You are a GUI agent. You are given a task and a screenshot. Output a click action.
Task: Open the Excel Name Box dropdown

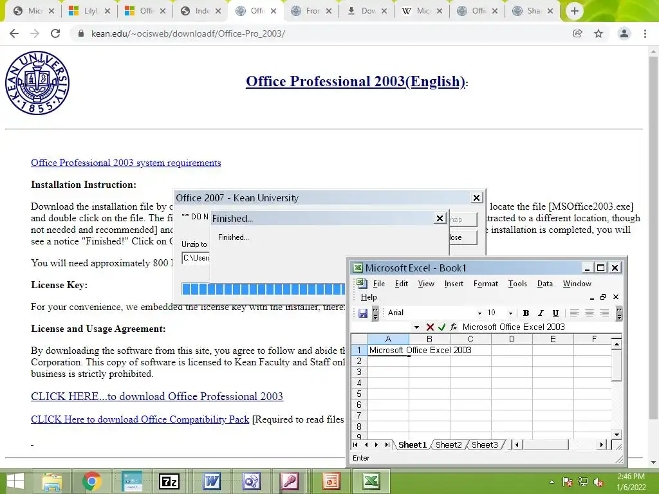click(416, 327)
